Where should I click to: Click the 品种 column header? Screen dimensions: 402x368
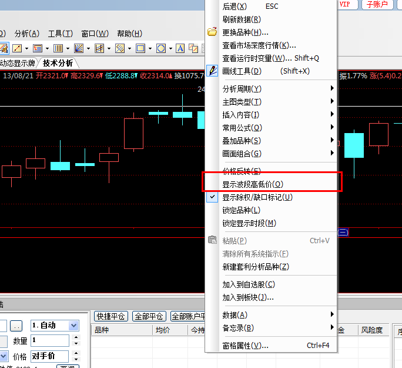[x=122, y=330]
